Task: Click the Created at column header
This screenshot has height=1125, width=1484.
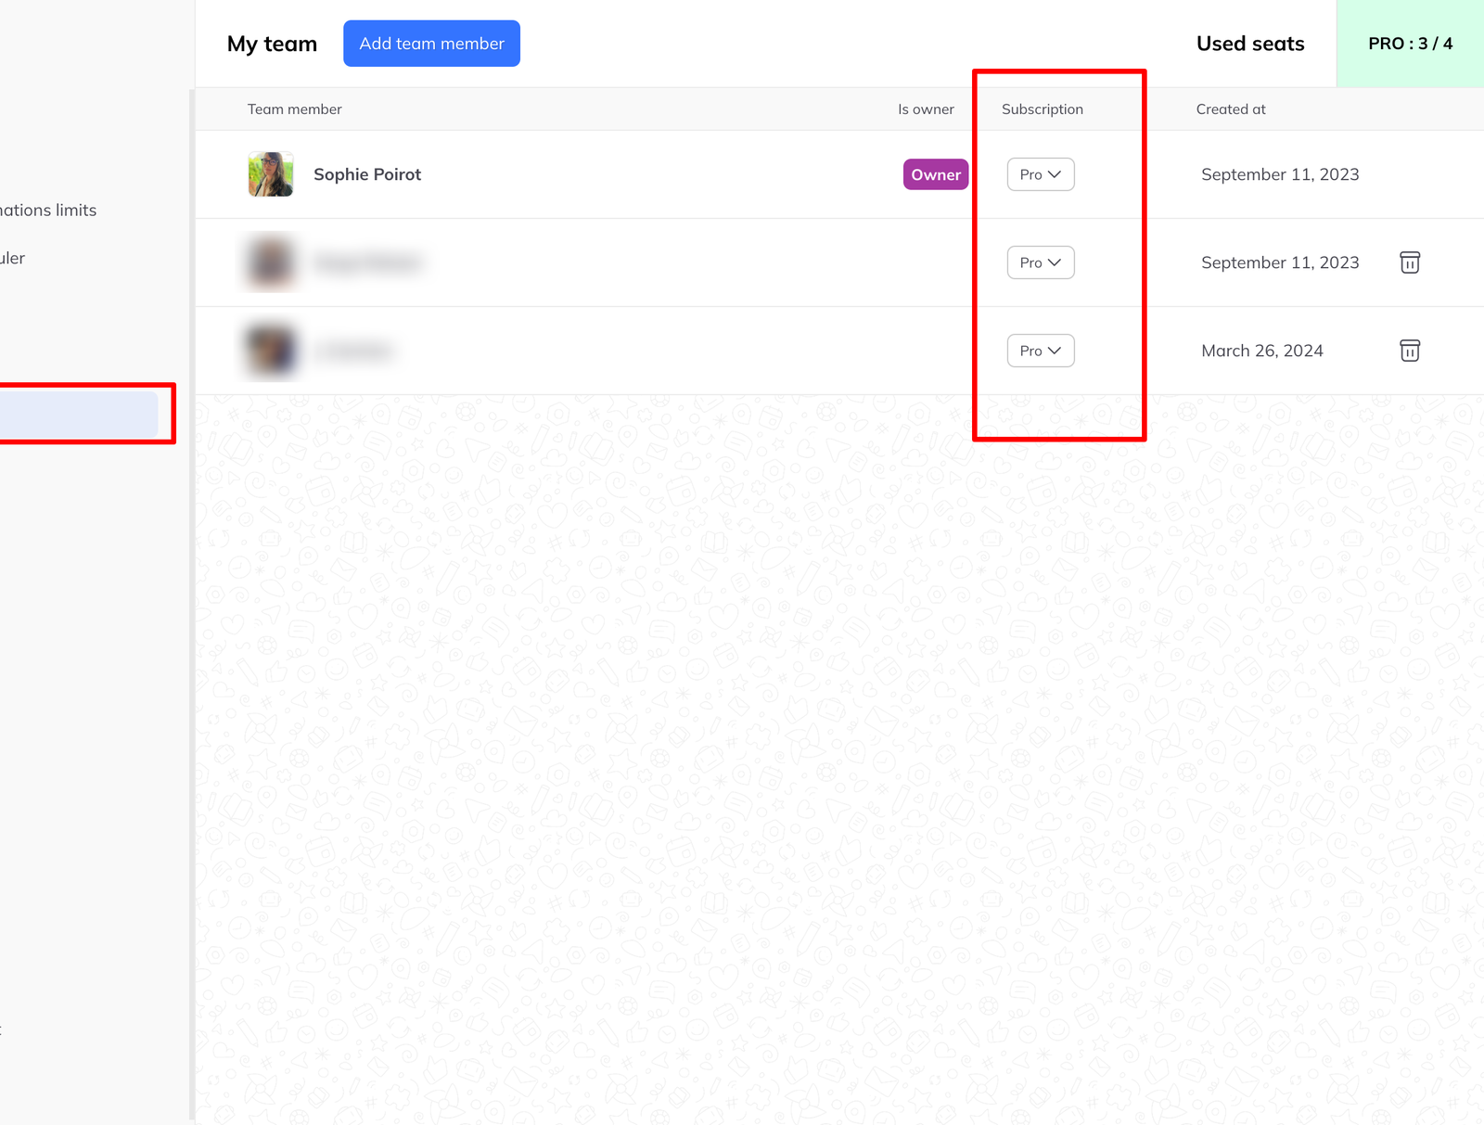Action: tap(1231, 109)
